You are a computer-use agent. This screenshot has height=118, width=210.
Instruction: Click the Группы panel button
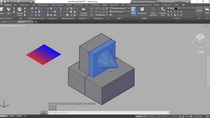point(199,10)
